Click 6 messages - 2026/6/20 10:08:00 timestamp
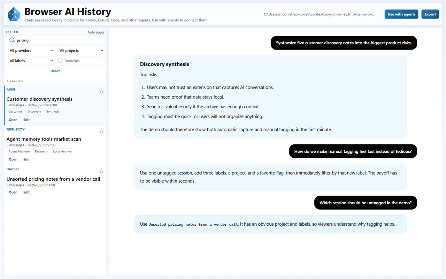Viewport: 446px width, 279px height. pos(32,105)
